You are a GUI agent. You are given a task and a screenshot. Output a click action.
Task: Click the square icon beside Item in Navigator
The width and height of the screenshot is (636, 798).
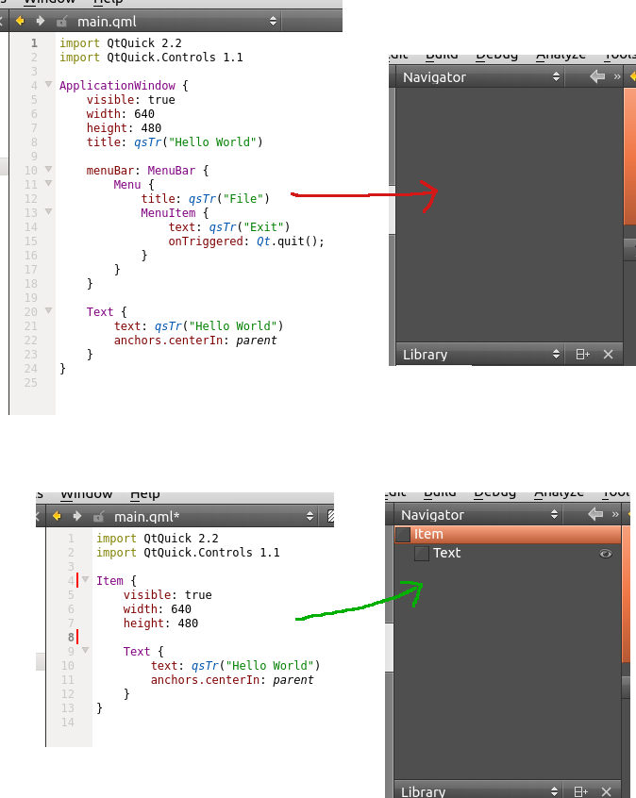pyautogui.click(x=403, y=535)
